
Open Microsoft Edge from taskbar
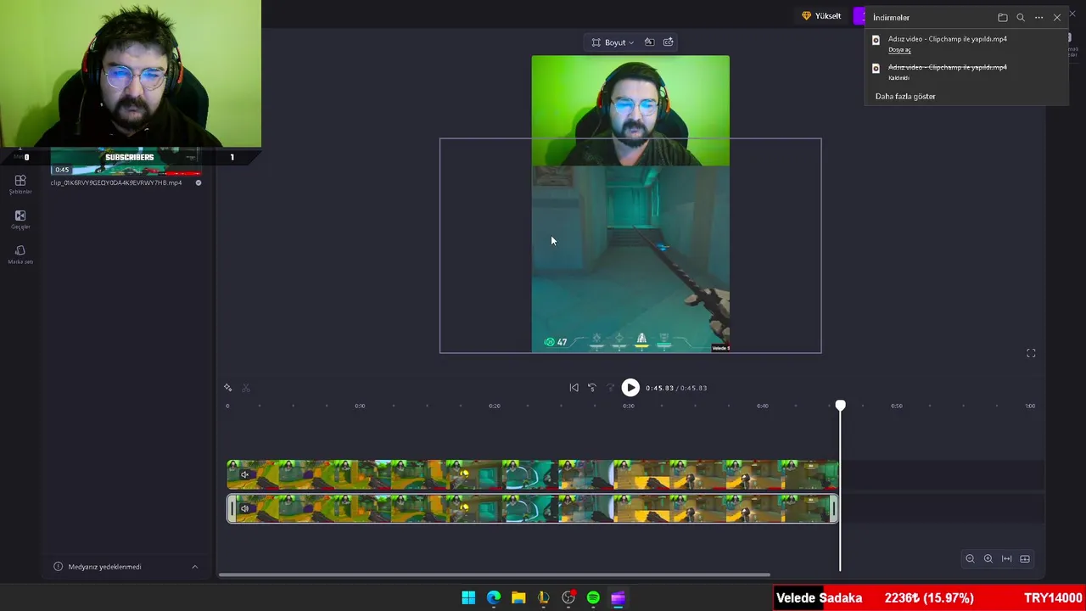494,598
